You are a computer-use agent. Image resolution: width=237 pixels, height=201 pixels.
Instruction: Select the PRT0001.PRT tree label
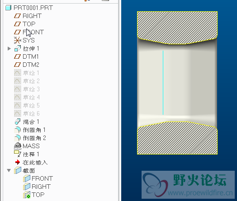click(x=33, y=8)
